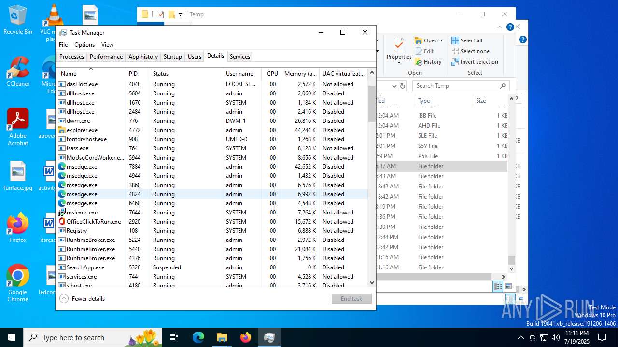The height and width of the screenshot is (347, 618).
Task: Open Task View on the taskbar
Action: (x=174, y=337)
